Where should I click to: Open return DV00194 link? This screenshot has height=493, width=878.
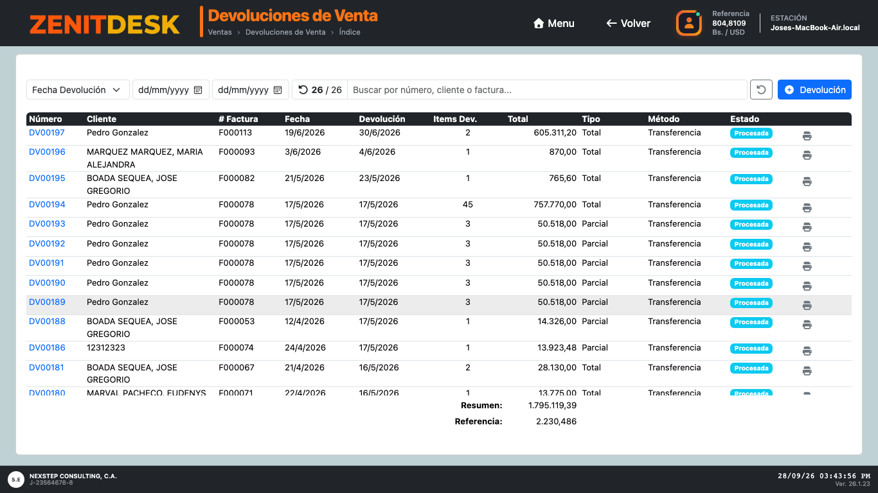click(x=47, y=205)
